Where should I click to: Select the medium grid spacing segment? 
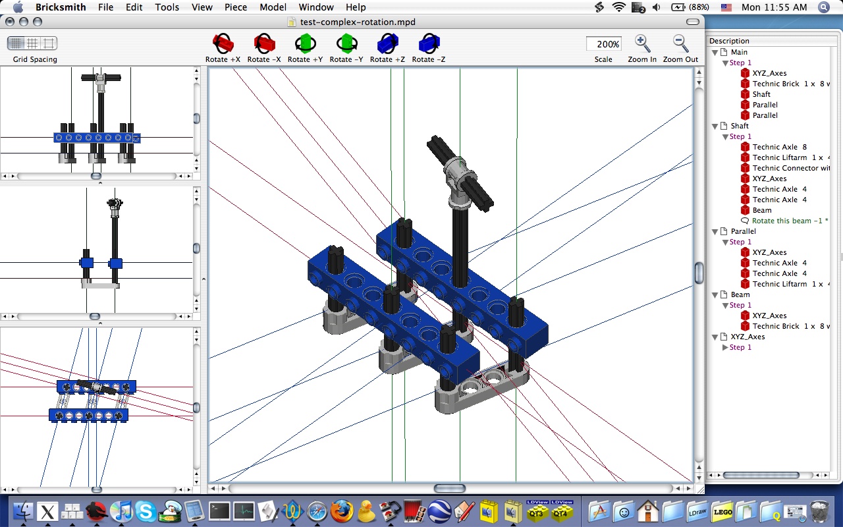32,43
